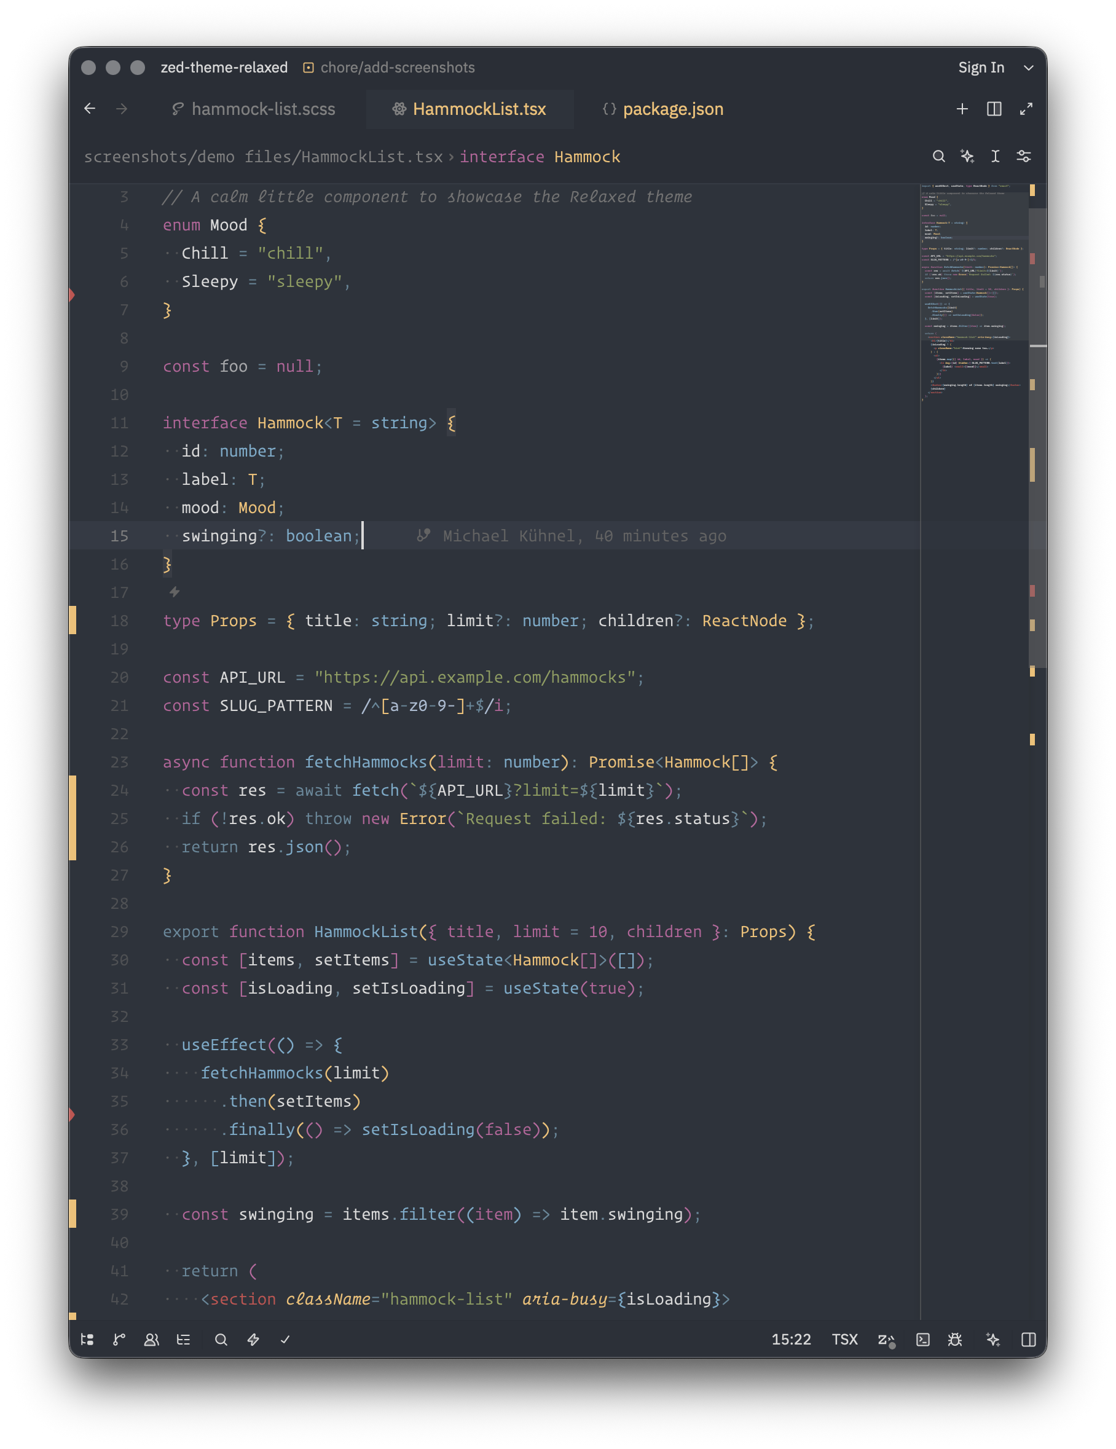Viewport: 1116px width, 1449px height.
Task: Open editor controls sliders icon
Action: tap(1024, 156)
